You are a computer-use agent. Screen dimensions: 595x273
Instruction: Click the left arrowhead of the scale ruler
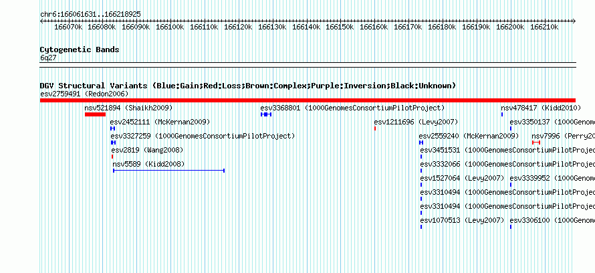(41, 21)
